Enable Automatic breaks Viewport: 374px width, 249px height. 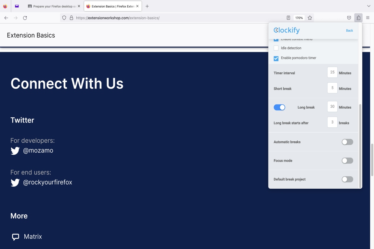(x=347, y=142)
